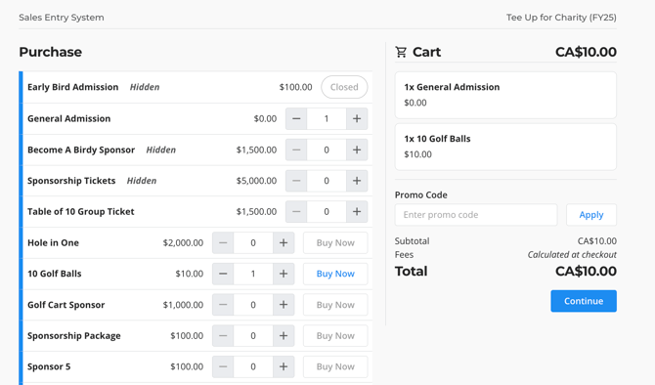Click minus for Table of 10 Group Ticket

296,212
